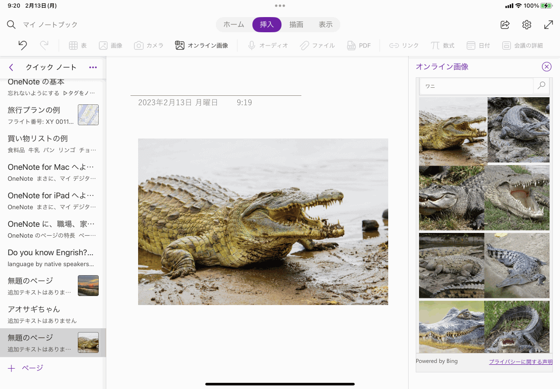Switch to the ホーム tab
This screenshot has width=560, height=389.
pos(233,25)
